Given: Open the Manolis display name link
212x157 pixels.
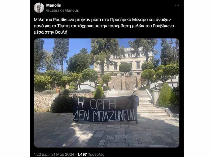Looking at the screenshot, I should click(54, 5).
